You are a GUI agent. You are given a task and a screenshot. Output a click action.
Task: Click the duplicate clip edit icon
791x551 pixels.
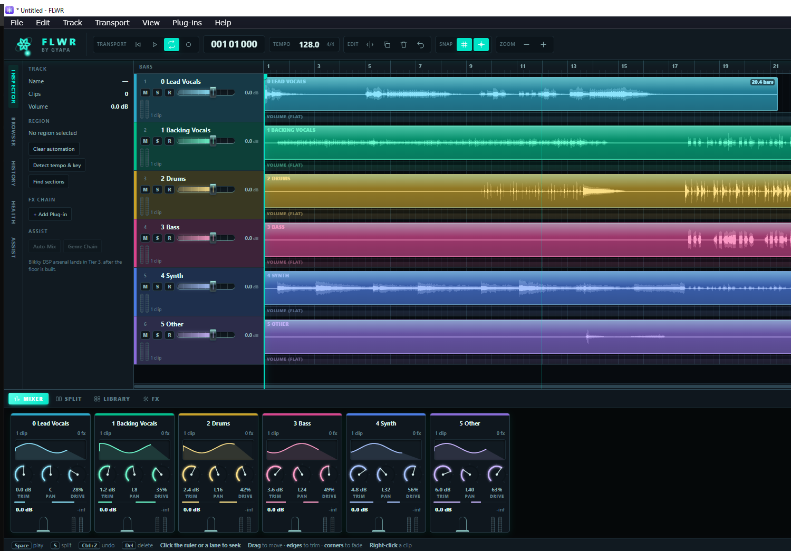point(387,45)
